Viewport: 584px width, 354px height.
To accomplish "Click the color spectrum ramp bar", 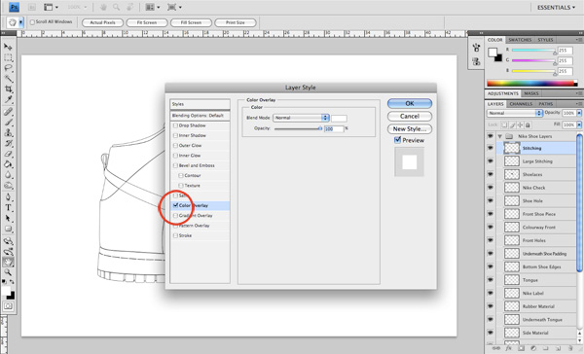I will pyautogui.click(x=532, y=84).
